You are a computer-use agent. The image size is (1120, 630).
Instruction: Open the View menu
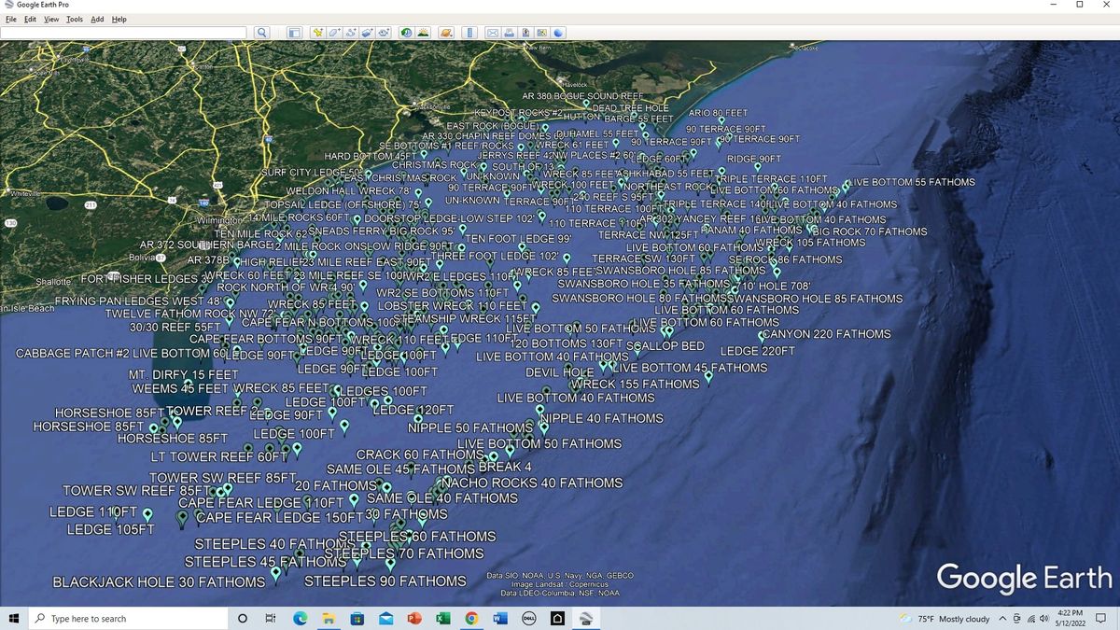51,19
